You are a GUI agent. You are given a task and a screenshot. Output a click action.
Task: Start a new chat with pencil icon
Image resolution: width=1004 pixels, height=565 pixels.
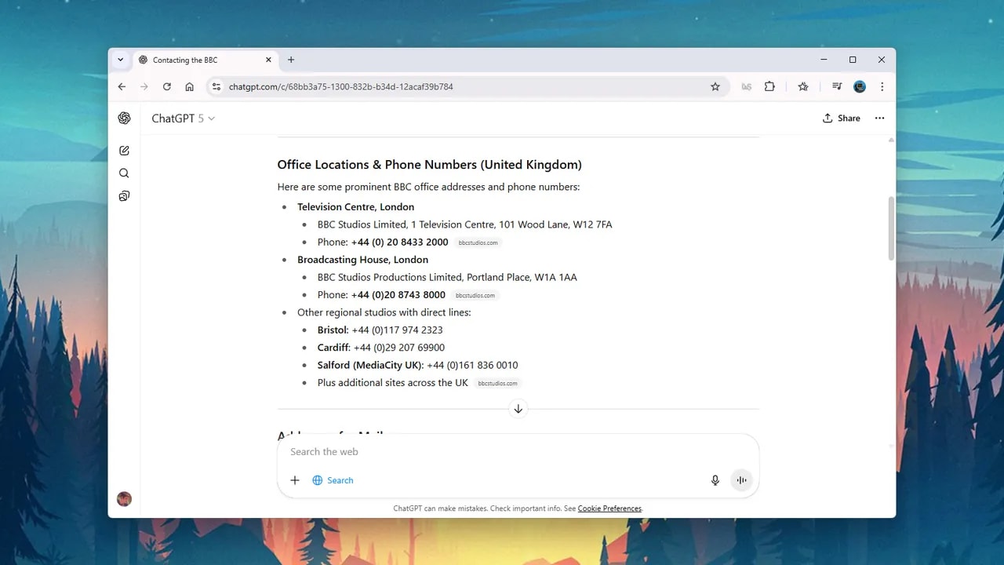point(124,151)
